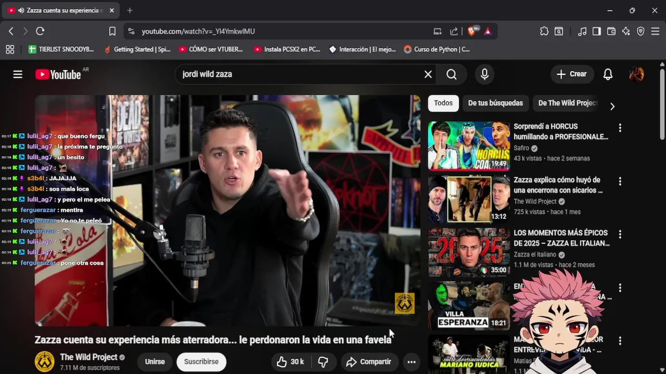Open TIERLIST SNOODYB... bookmark
Screen dimensions: 666x374
click(x=61, y=49)
